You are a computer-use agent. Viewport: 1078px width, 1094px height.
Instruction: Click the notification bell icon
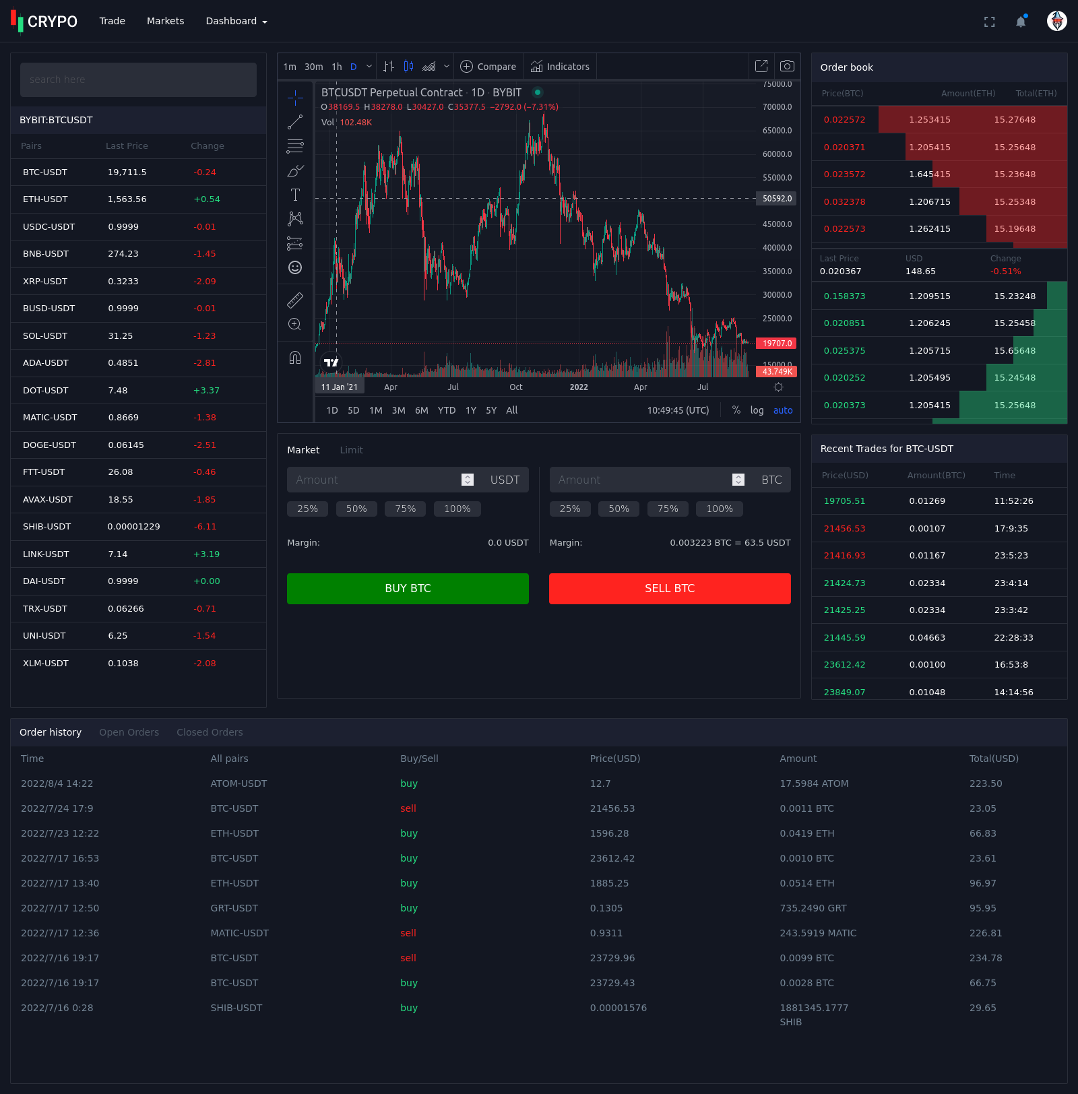(x=1021, y=22)
